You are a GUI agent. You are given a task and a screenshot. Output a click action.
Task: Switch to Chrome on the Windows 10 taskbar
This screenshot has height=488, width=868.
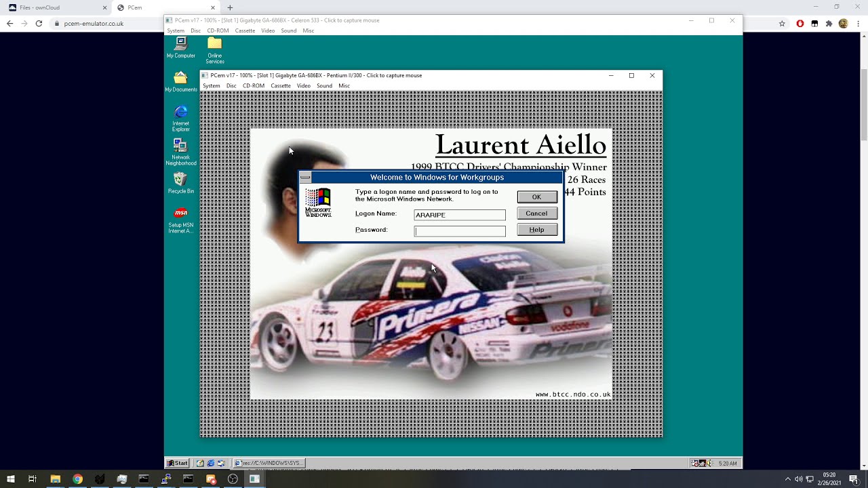tap(77, 479)
